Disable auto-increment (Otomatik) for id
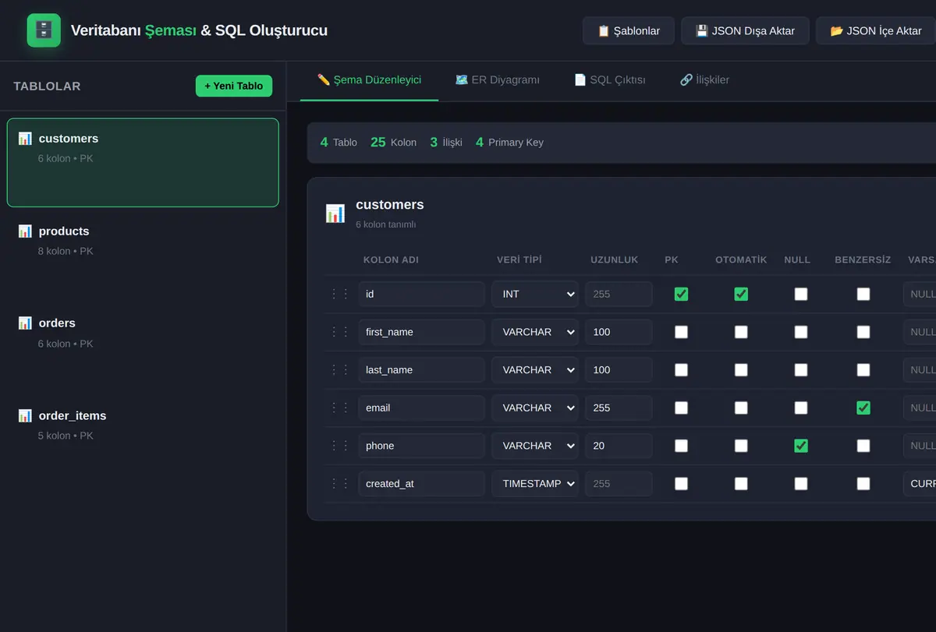Screen dimensions: 936x632 (x=741, y=294)
